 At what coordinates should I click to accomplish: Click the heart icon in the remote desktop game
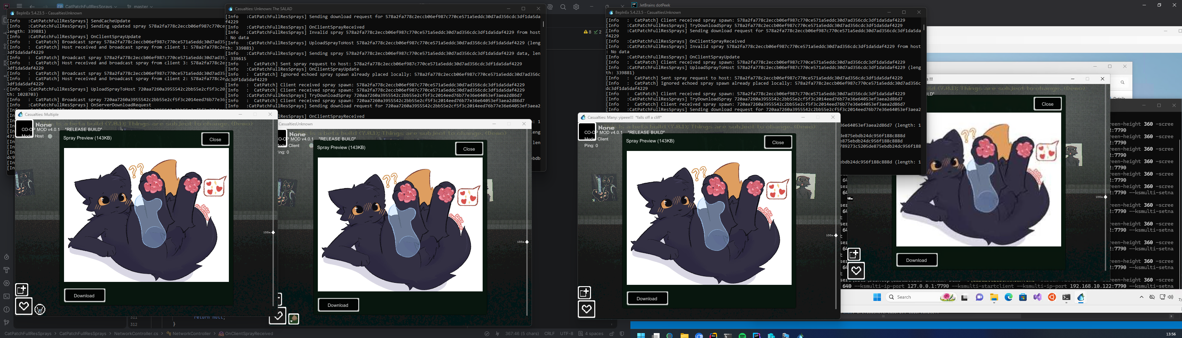coord(856,271)
